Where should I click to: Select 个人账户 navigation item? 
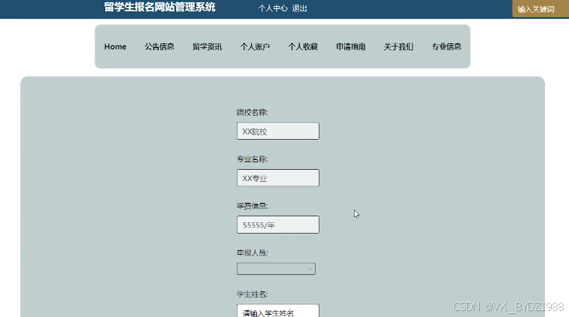(x=255, y=47)
